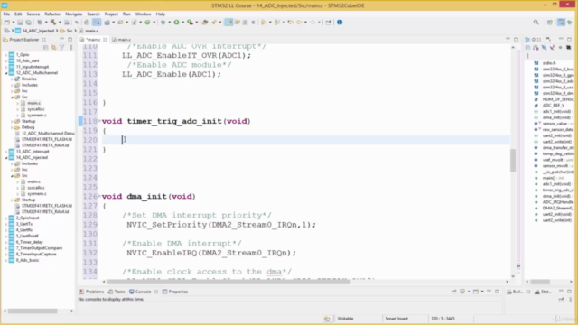Image resolution: width=578 pixels, height=325 pixels.
Task: Minimize the Project Explorer panel
Action: pos(61,39)
